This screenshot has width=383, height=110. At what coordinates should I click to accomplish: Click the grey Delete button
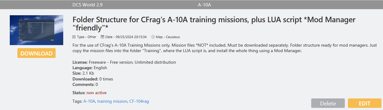coord(328,103)
